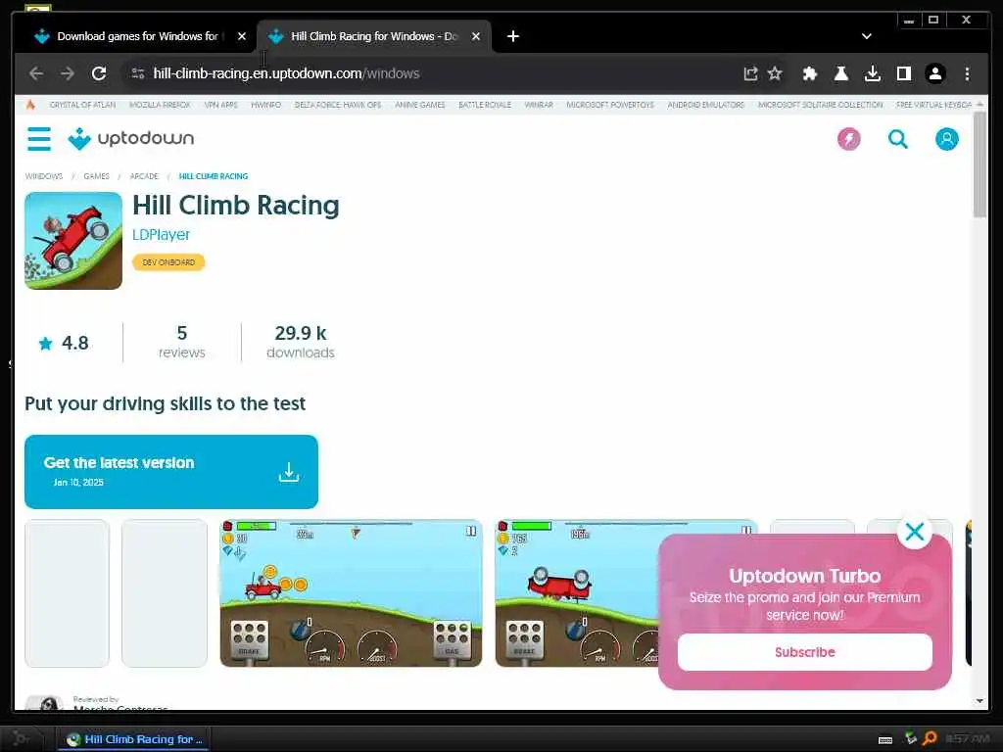Go back to the previous page
The width and height of the screenshot is (1003, 752).
[x=36, y=73]
